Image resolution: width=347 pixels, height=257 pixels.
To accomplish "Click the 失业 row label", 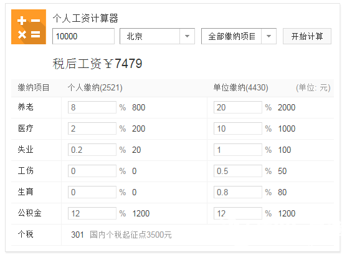I will coord(26,150).
